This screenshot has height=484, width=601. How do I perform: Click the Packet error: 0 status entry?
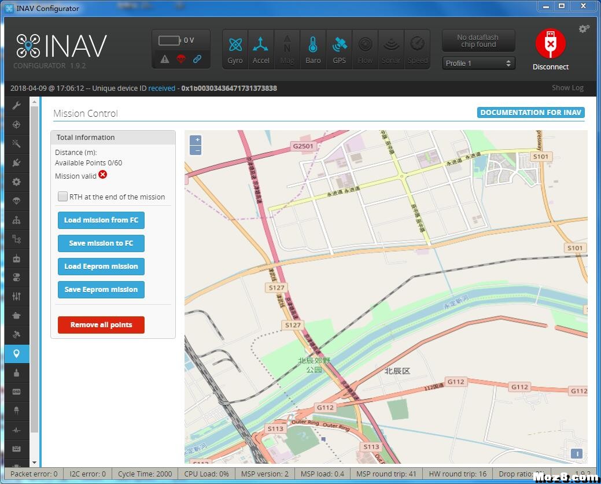click(x=34, y=474)
